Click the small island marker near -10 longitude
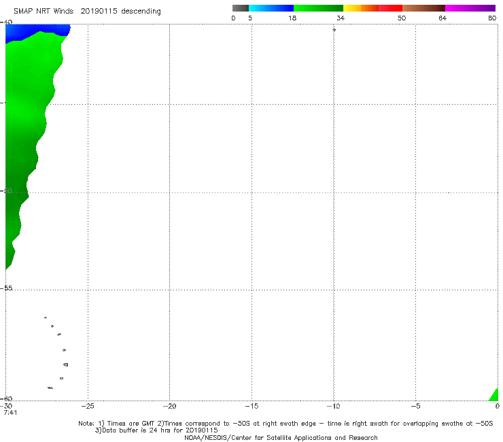 tap(334, 30)
